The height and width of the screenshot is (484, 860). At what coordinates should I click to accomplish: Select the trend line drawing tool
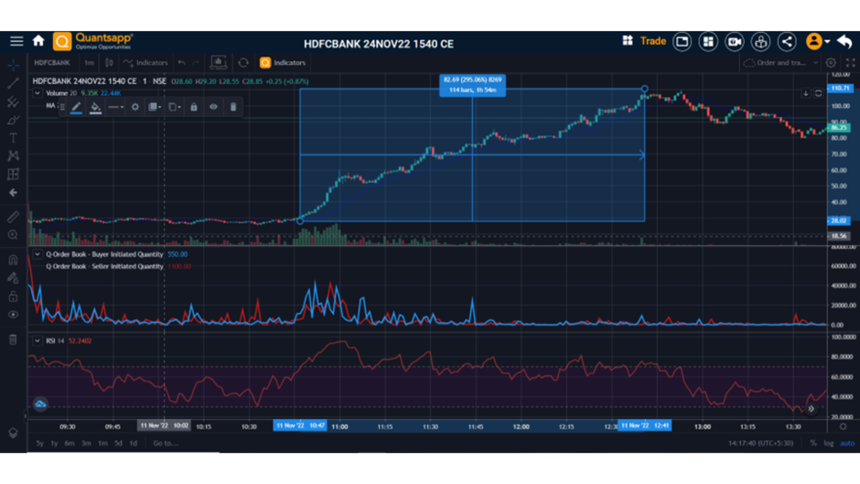pyautogui.click(x=13, y=83)
